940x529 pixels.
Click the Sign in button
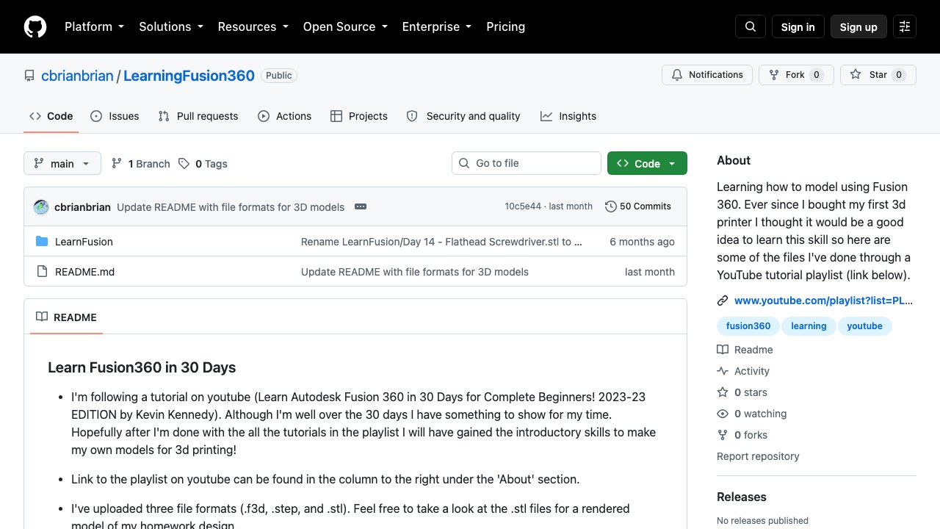(798, 26)
